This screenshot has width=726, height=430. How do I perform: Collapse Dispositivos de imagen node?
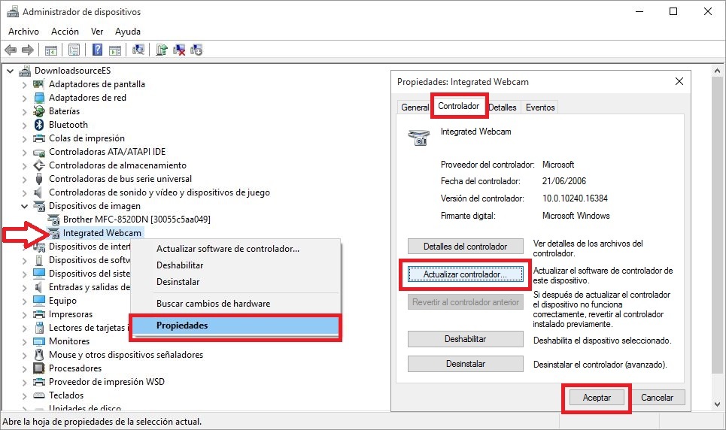tap(25, 206)
